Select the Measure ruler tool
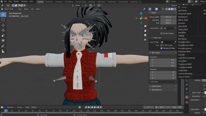This screenshot has height=116, width=206. [3, 51]
